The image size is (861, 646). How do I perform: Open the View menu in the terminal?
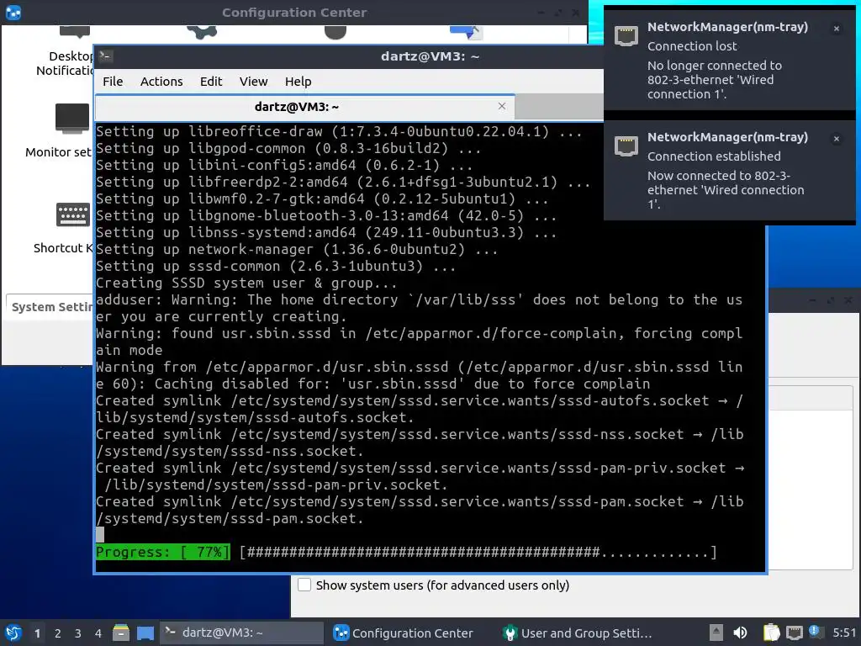click(253, 82)
